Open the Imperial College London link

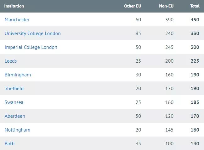pos(31,47)
